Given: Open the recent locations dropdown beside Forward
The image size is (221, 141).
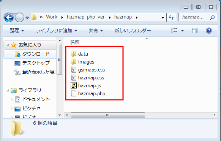Looking at the screenshot, I should point(27,18).
